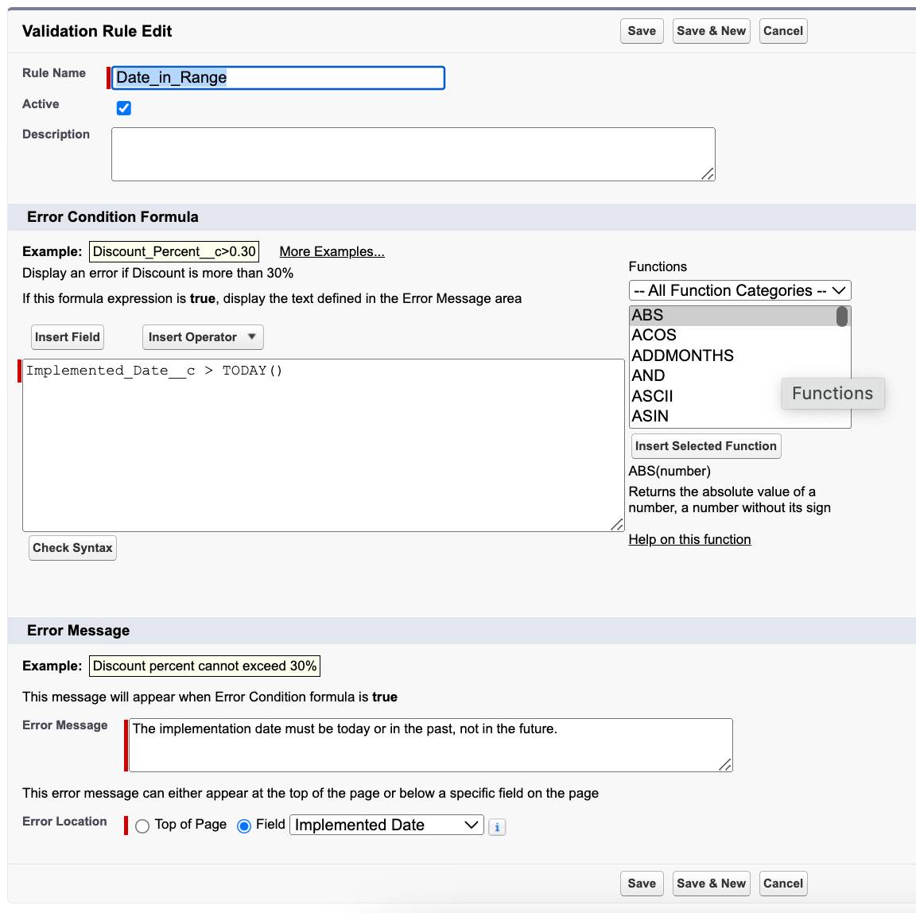
Task: Uncheck the Active checkbox
Action: point(124,108)
